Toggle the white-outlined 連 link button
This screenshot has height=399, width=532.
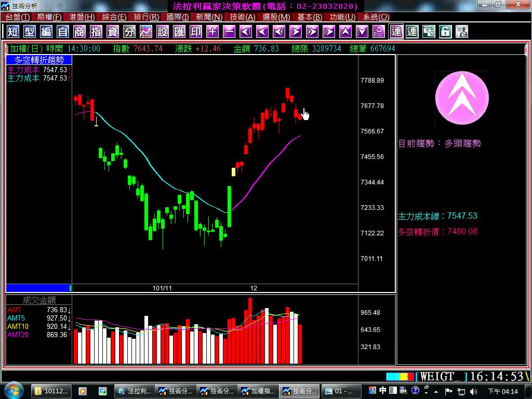click(396, 32)
